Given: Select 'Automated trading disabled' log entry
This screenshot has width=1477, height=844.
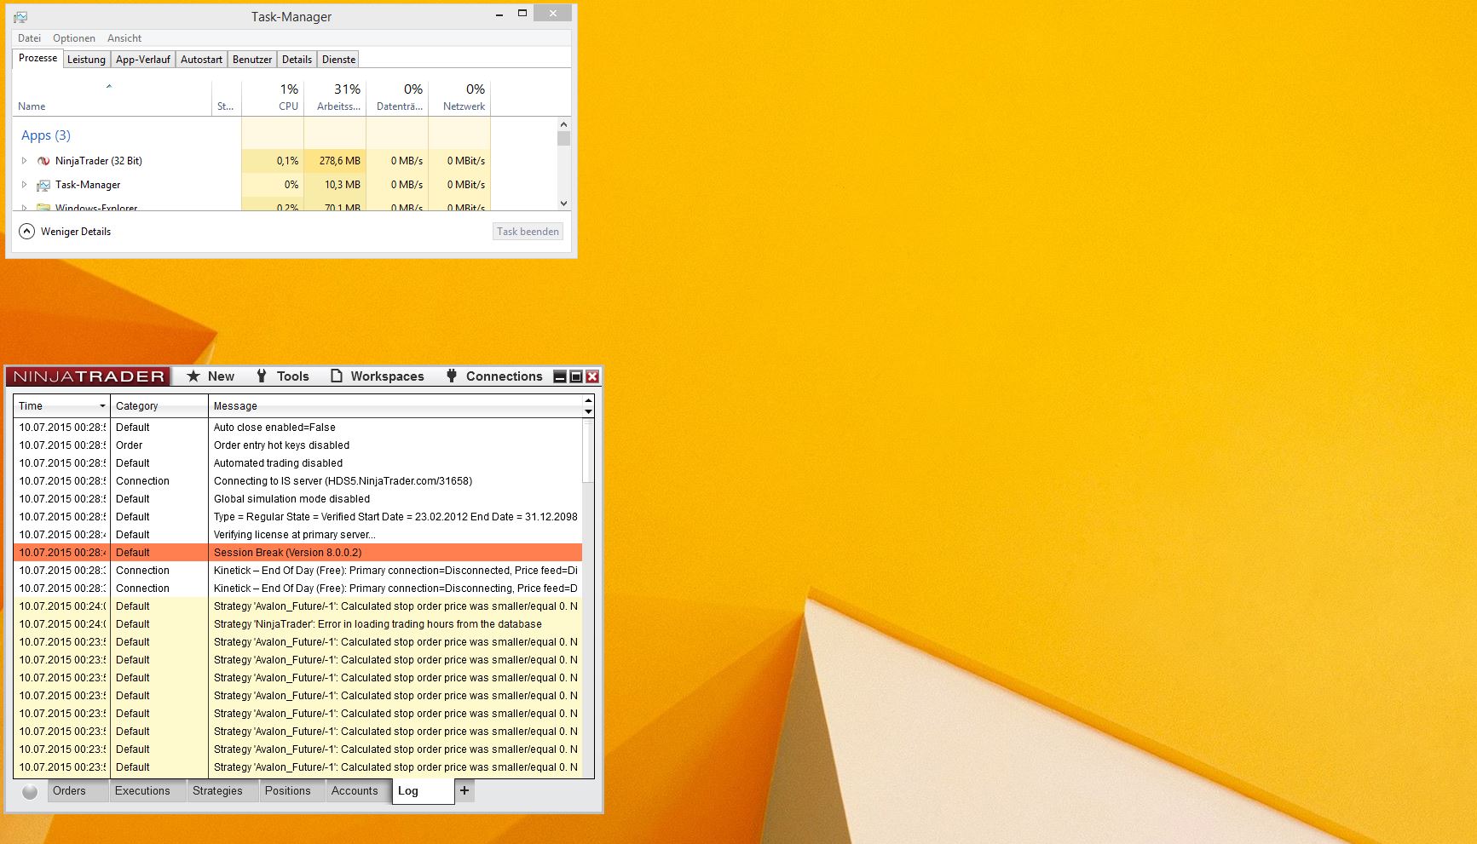Looking at the screenshot, I should click(x=297, y=463).
